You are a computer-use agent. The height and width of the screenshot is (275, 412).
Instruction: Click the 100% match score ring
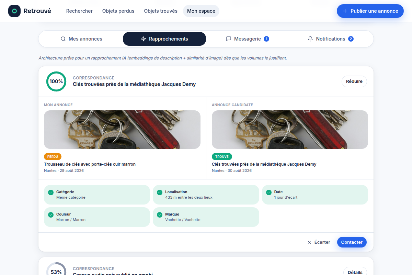56,81
